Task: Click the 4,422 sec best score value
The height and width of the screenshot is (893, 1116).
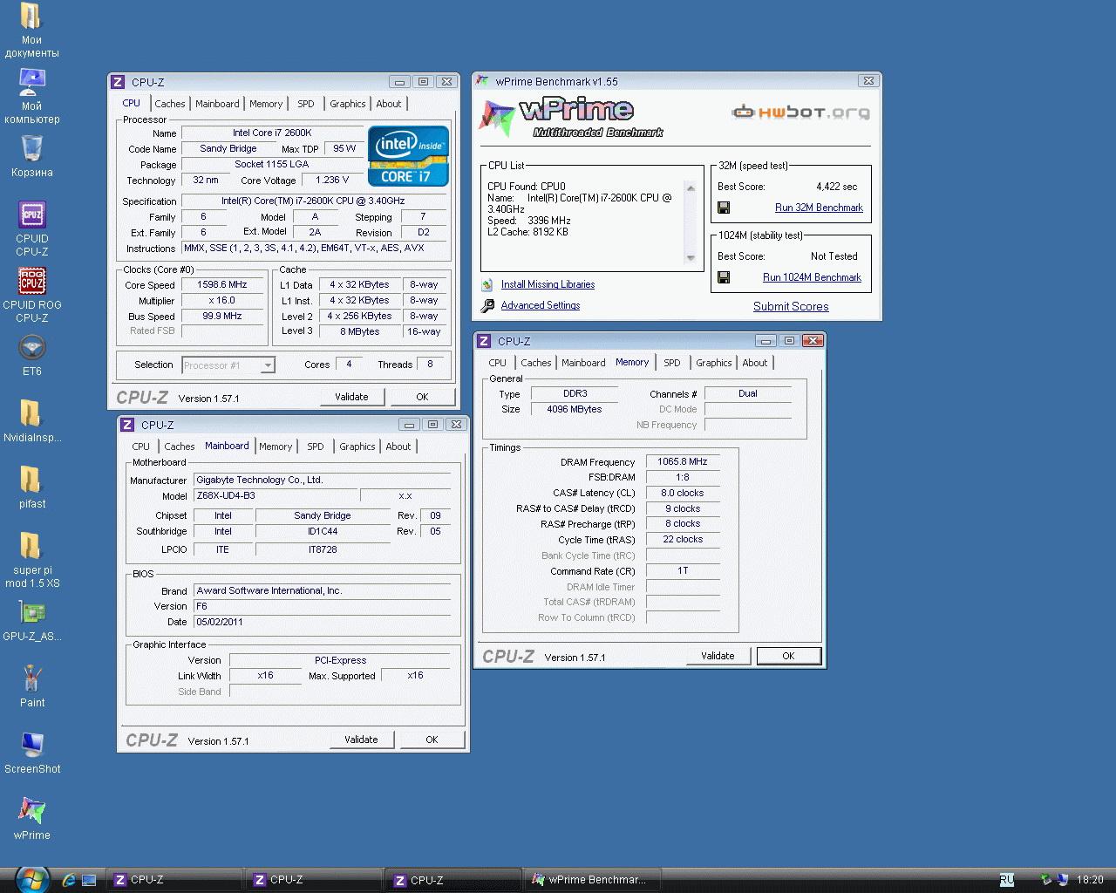Action: pos(837,187)
